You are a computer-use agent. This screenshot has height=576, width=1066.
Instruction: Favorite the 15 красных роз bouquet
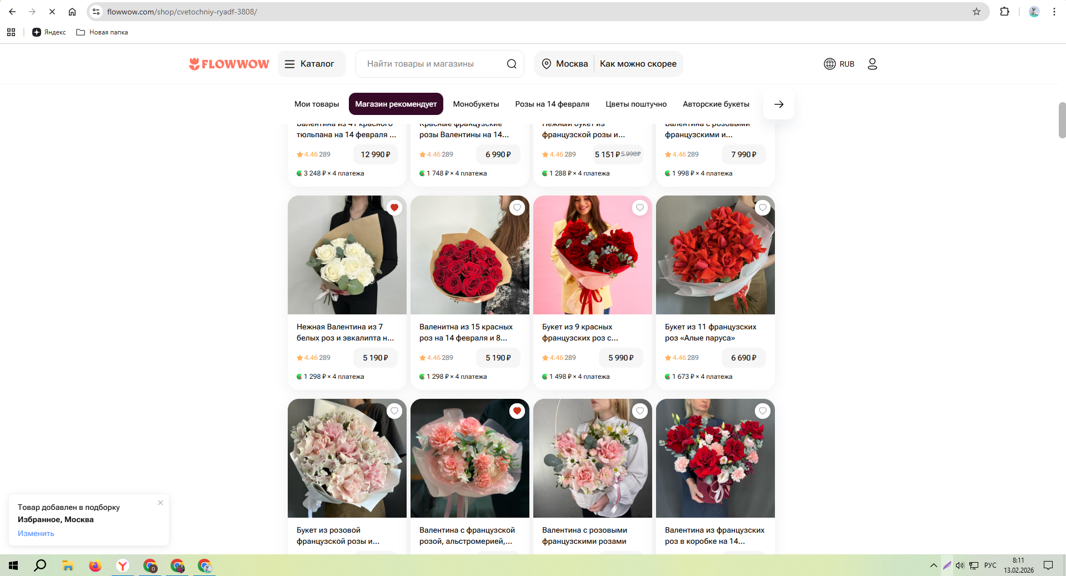pos(517,208)
